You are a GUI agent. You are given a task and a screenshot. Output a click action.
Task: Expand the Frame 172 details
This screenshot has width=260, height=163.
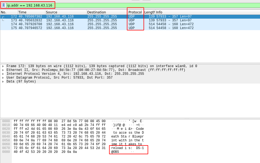[3, 66]
